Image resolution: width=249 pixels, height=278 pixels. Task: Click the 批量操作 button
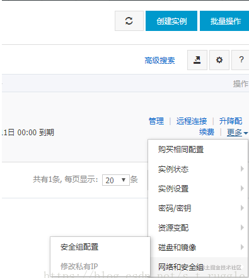point(224,21)
